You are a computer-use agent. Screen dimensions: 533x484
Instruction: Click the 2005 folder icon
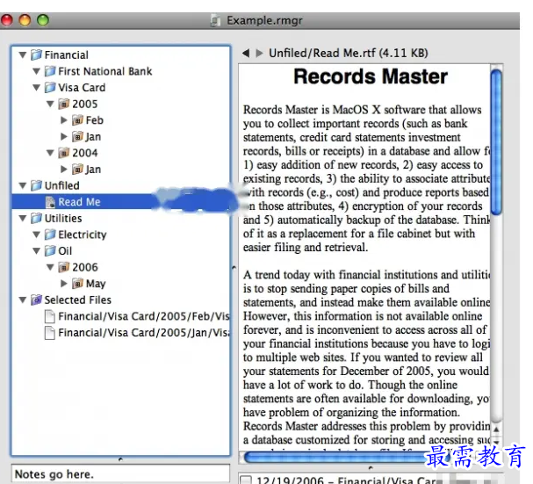(64, 104)
